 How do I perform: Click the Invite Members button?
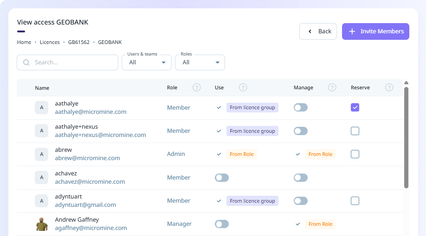(x=375, y=31)
